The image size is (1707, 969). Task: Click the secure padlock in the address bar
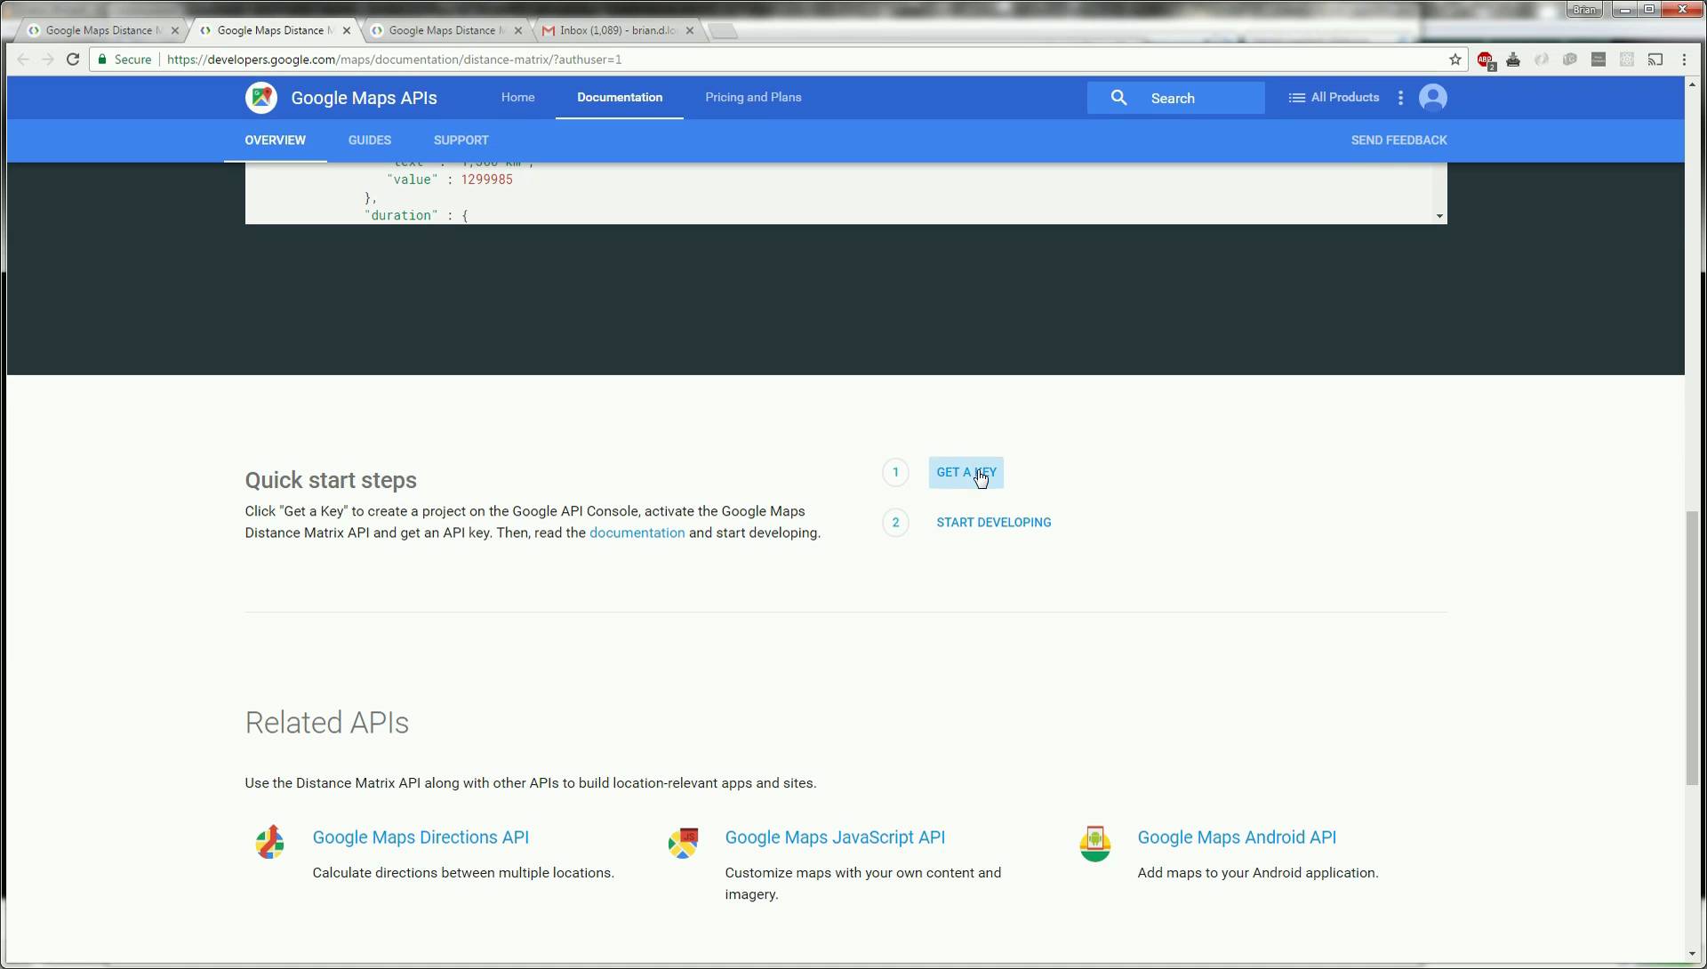102,60
